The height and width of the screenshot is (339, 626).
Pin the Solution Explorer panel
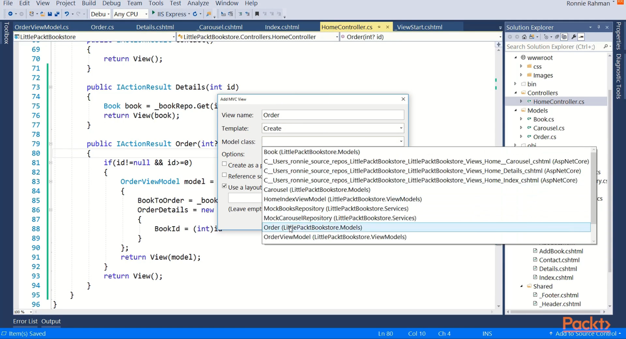coord(598,27)
